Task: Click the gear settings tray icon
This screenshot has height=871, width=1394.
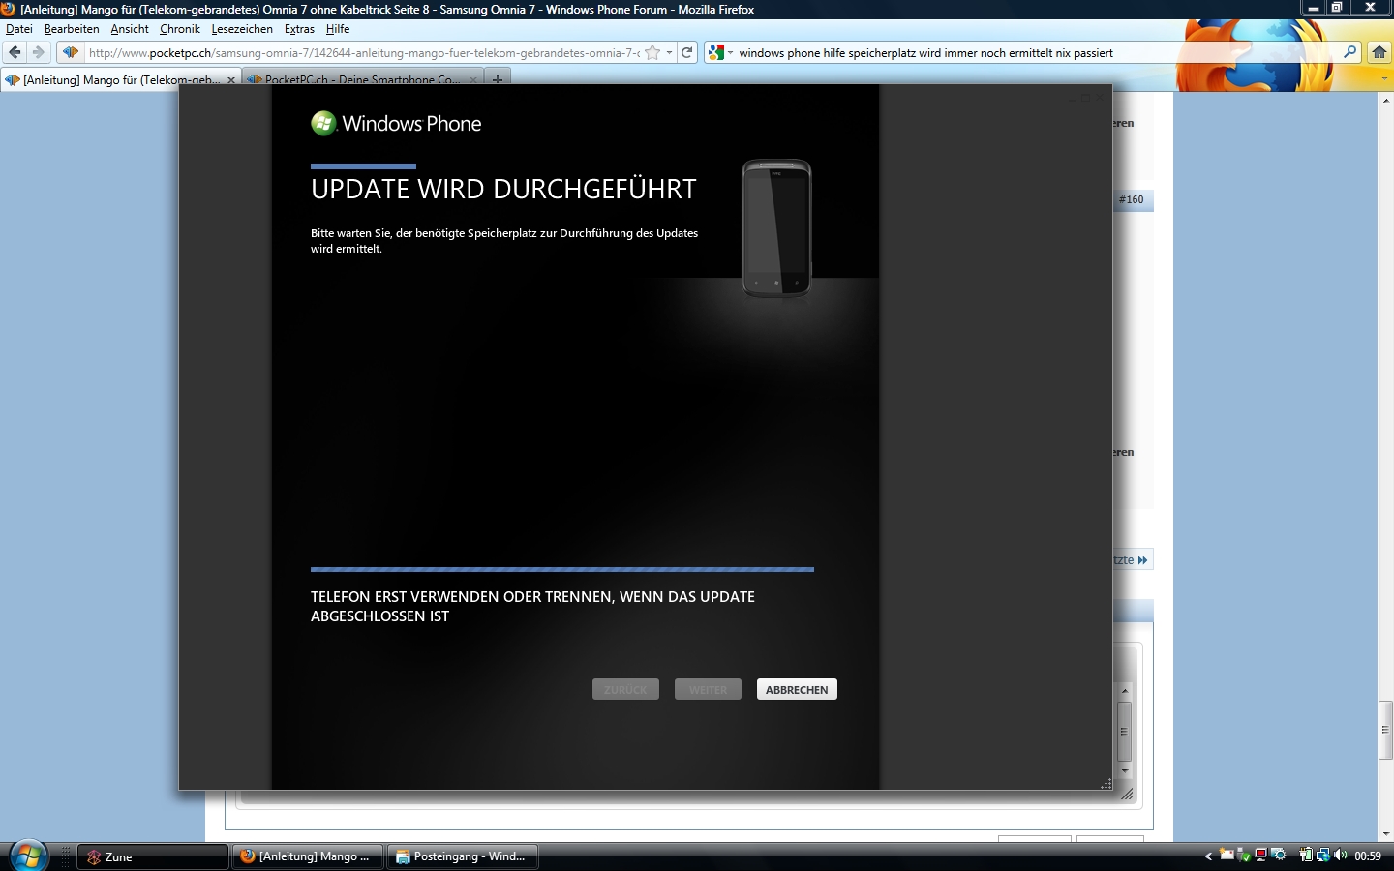Action: (x=1279, y=855)
